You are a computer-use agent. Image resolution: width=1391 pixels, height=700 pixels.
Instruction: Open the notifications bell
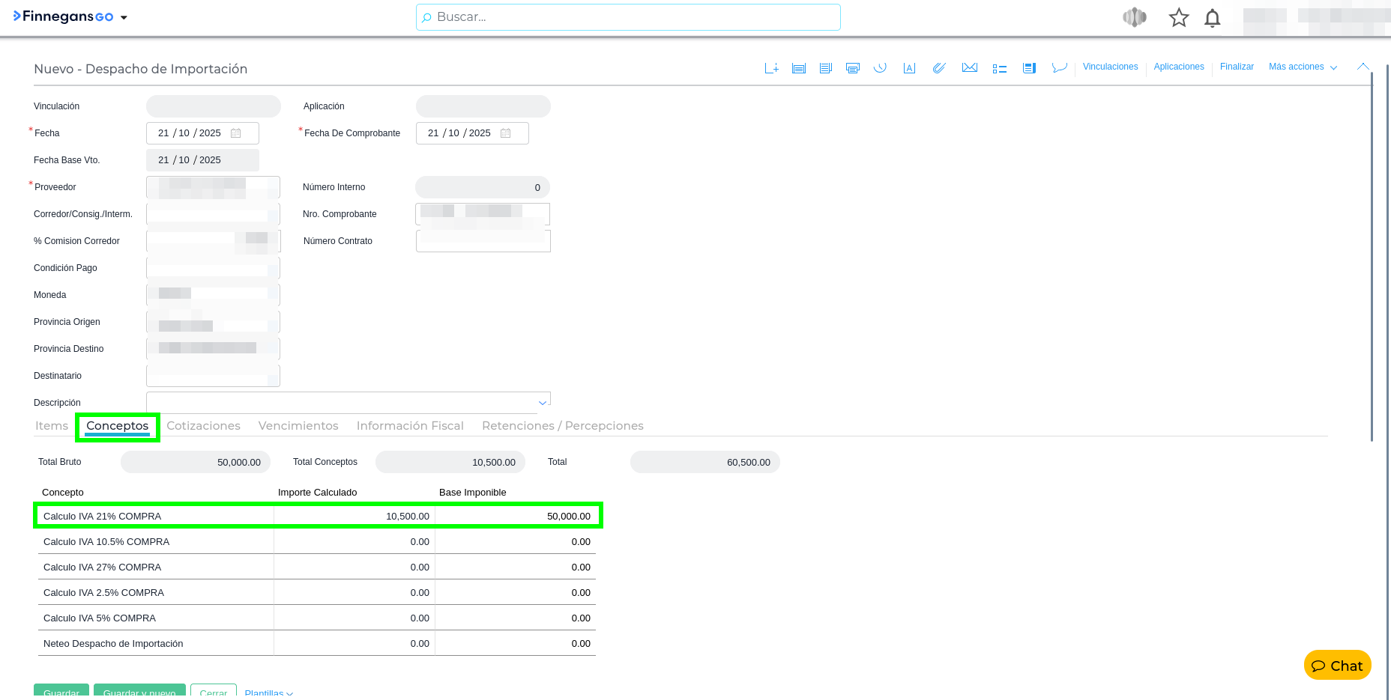coord(1212,18)
